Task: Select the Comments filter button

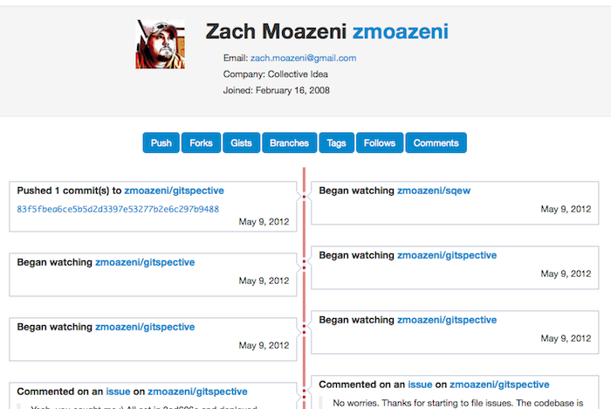Action: click(436, 143)
